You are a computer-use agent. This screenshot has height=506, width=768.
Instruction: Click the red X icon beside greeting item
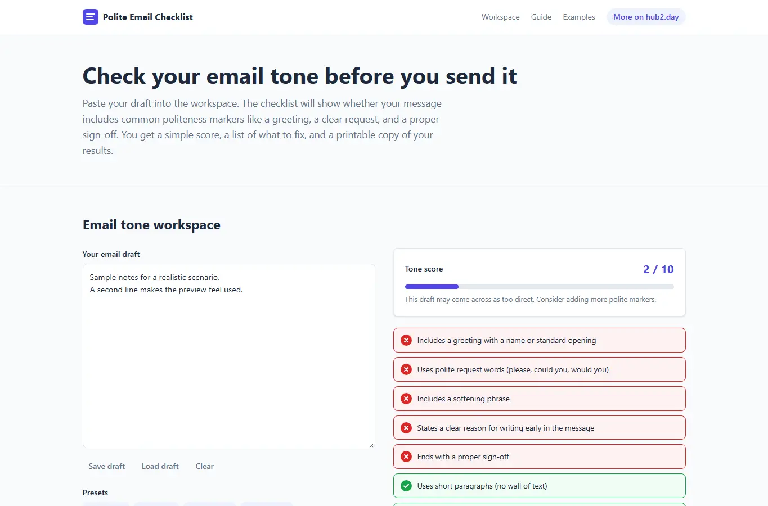point(406,340)
